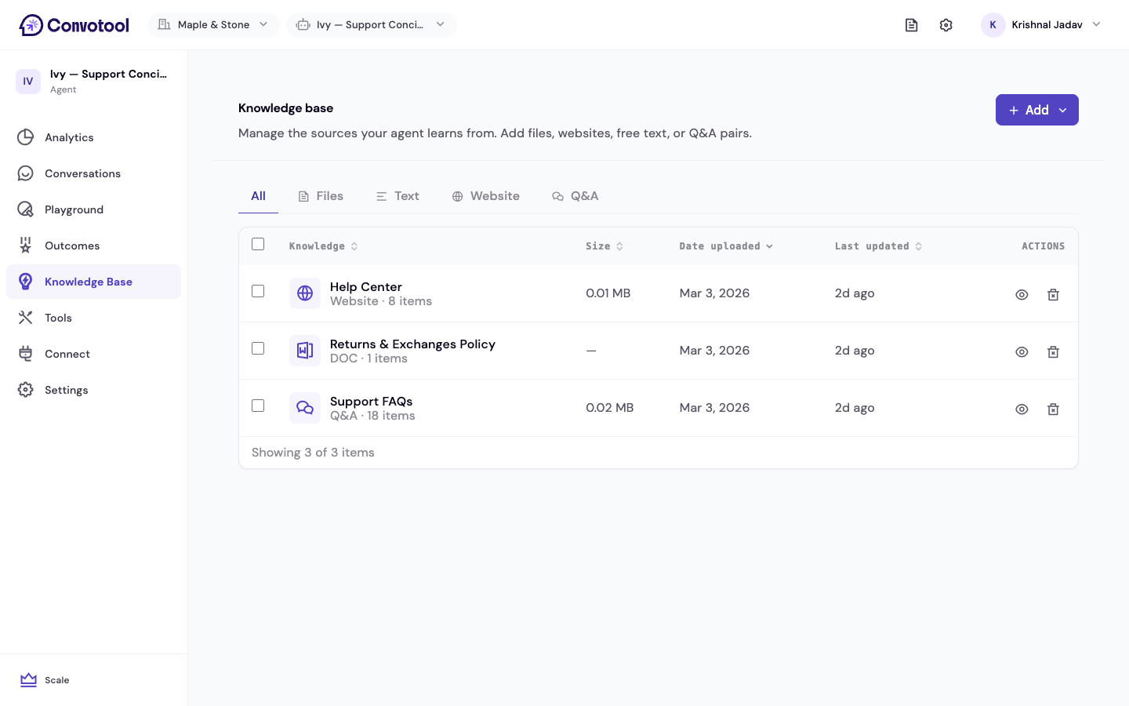
Task: Check the Help Center row checkbox
Action: pyautogui.click(x=258, y=291)
